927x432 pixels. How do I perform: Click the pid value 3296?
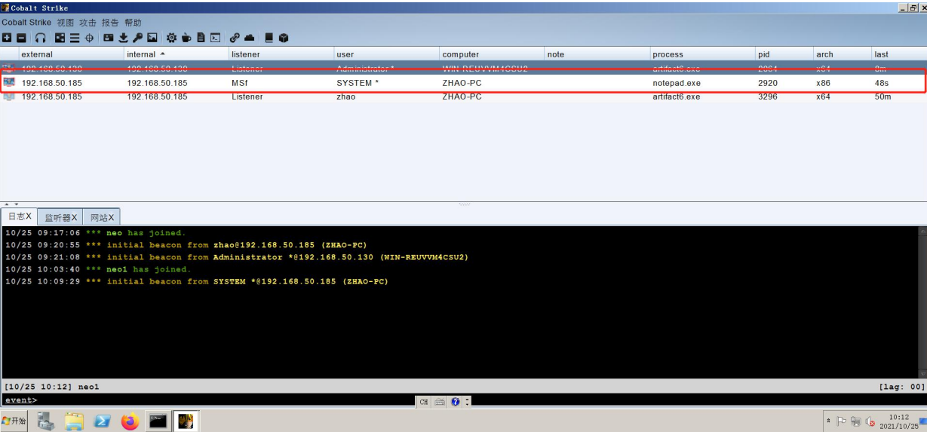pyautogui.click(x=768, y=97)
